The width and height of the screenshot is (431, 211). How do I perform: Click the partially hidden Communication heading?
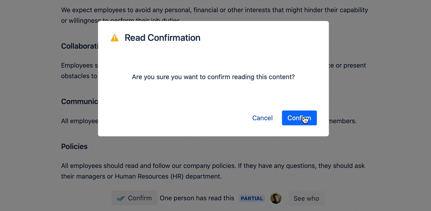79,102
